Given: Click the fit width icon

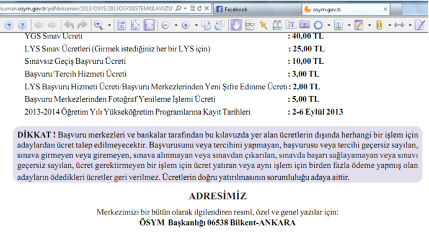Looking at the screenshot, I should (x=149, y=25).
